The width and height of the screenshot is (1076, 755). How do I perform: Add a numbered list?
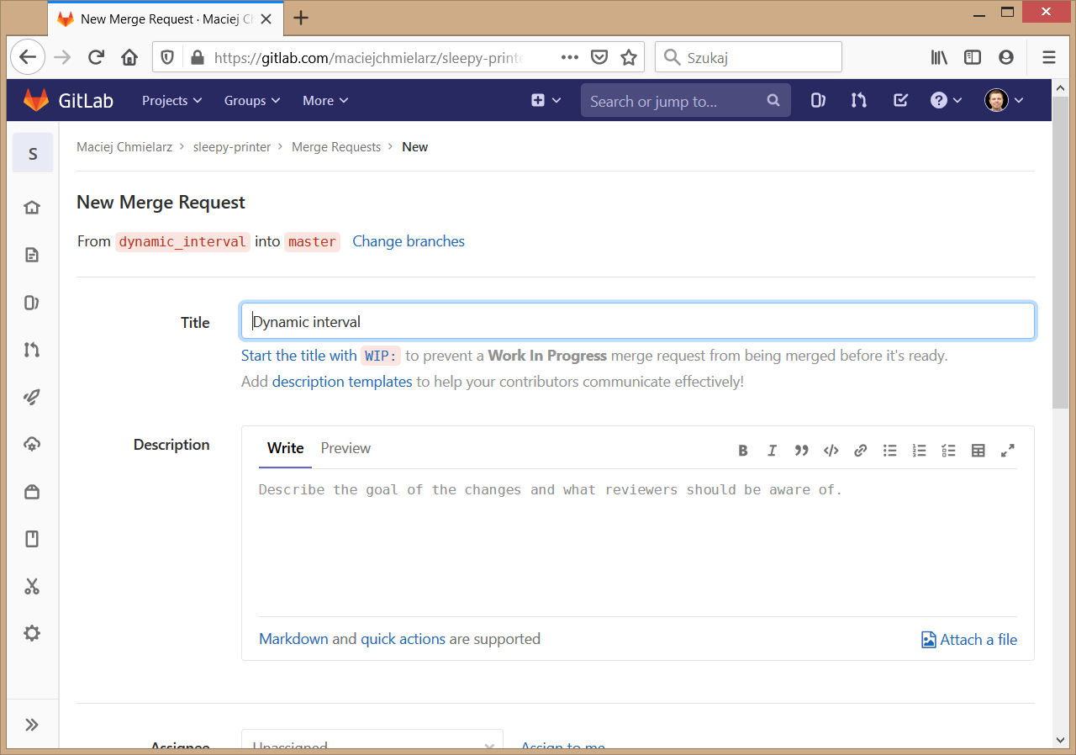point(919,451)
